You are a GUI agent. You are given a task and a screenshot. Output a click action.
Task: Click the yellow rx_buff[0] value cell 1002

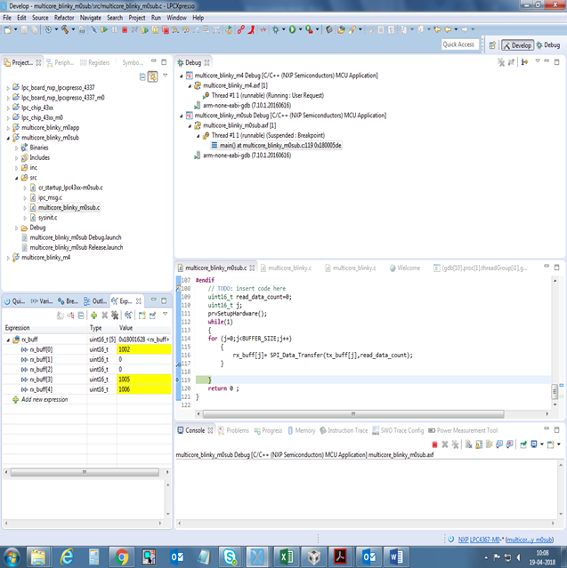click(144, 349)
